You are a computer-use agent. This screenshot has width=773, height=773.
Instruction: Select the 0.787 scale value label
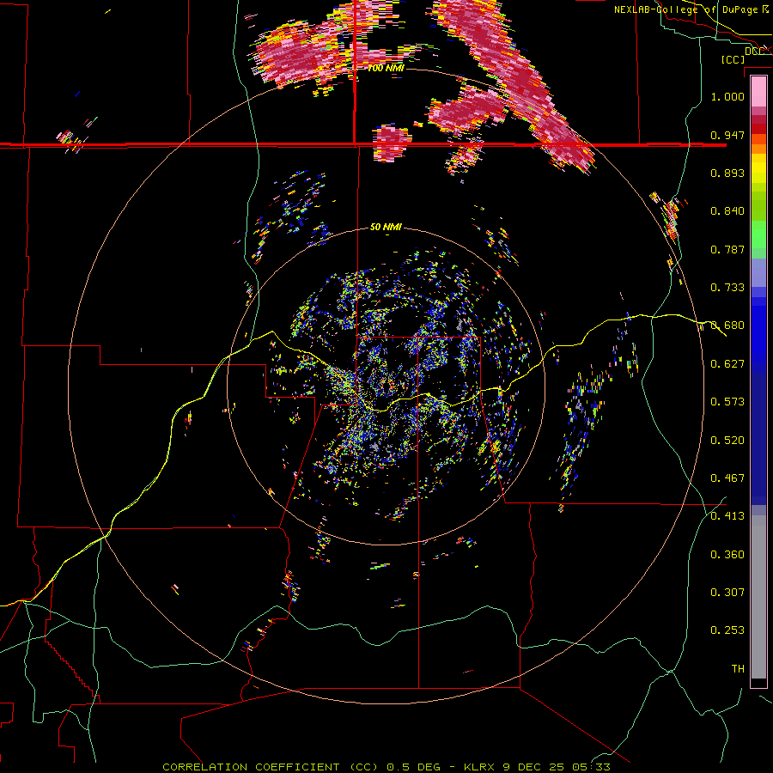click(727, 249)
